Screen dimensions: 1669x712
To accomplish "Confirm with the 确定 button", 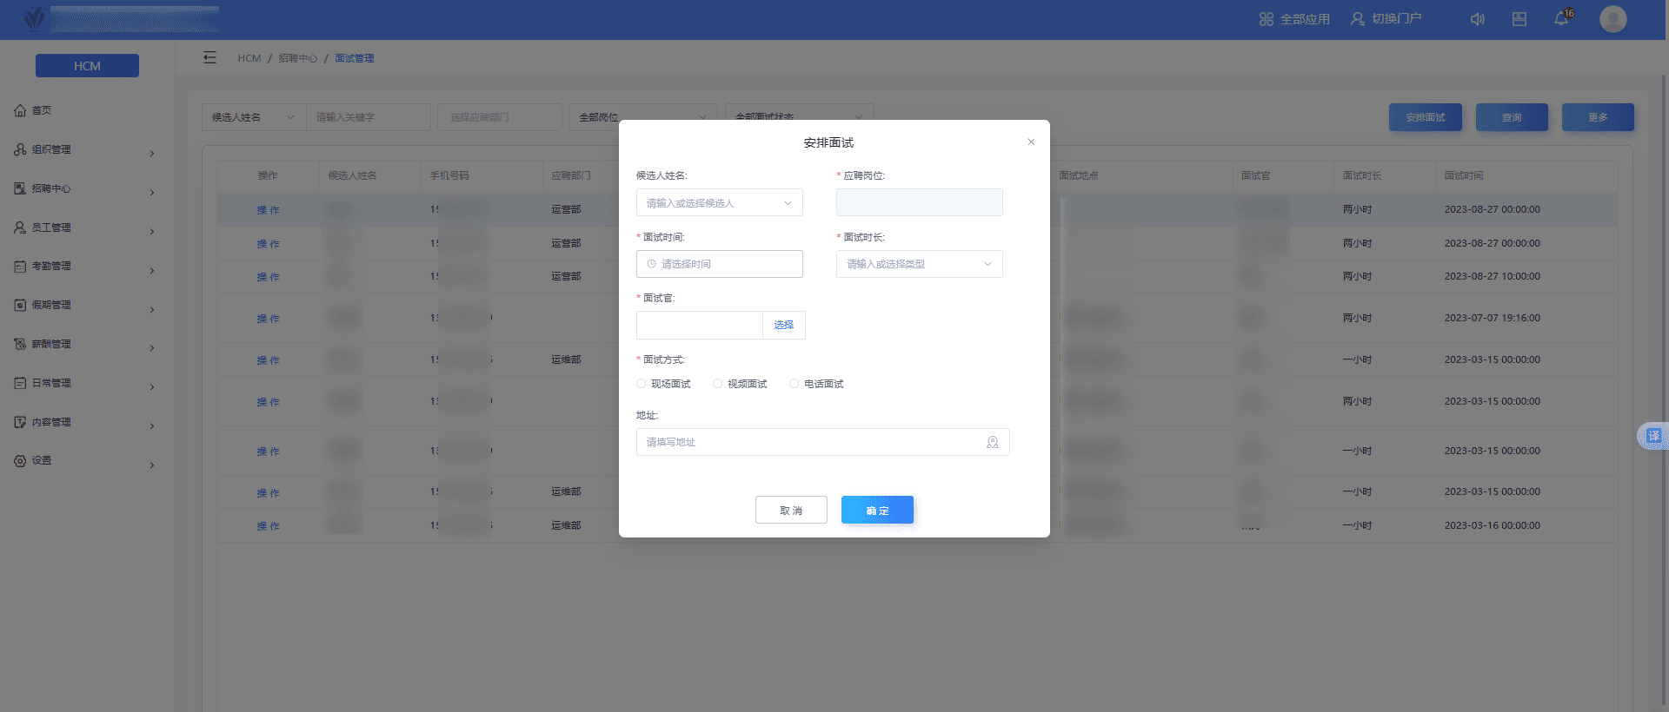I will click(877, 510).
